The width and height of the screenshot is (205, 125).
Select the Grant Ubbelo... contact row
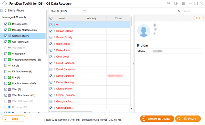click(x=89, y=108)
